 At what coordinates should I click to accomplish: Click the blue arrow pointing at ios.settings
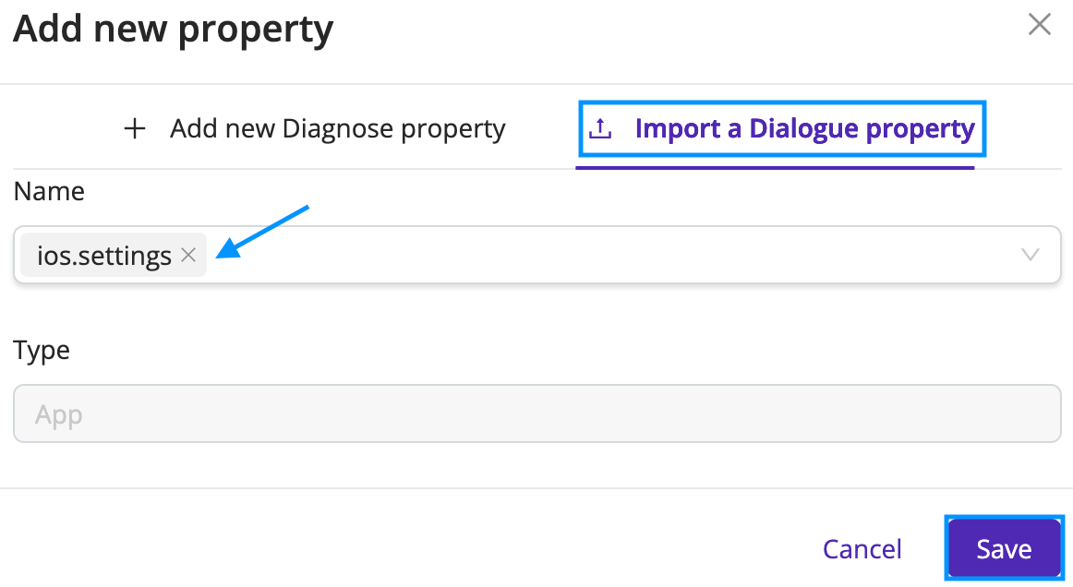pos(262,232)
